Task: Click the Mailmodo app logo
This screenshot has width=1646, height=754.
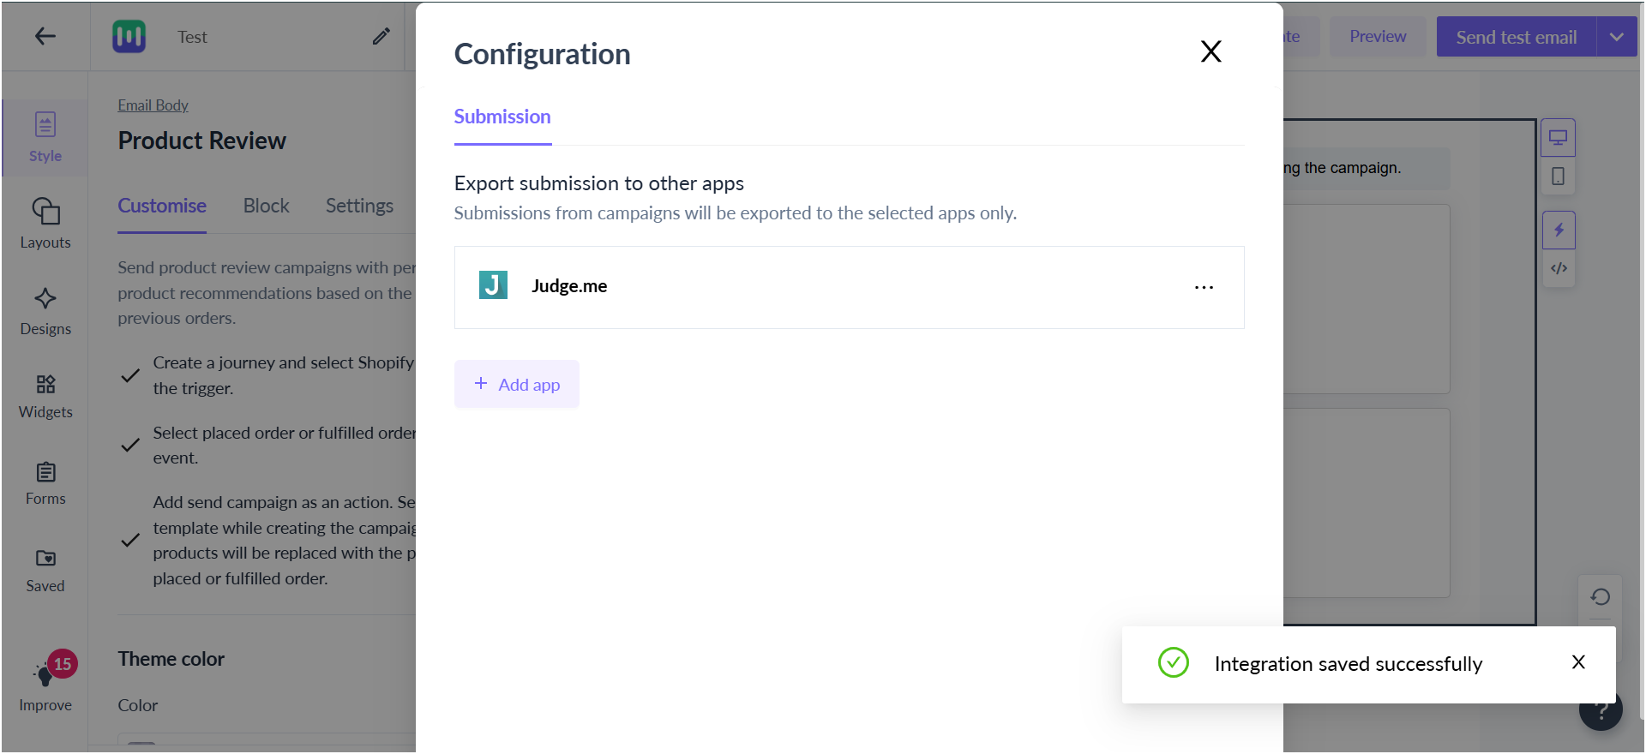Action: tap(129, 36)
